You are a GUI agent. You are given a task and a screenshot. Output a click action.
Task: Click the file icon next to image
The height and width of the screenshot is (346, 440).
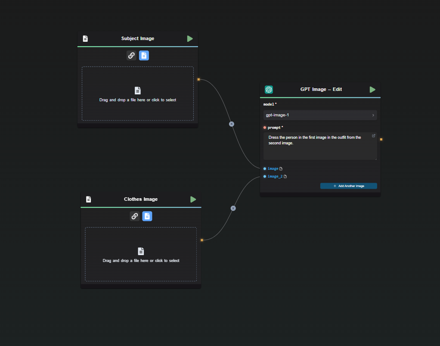tap(281, 168)
